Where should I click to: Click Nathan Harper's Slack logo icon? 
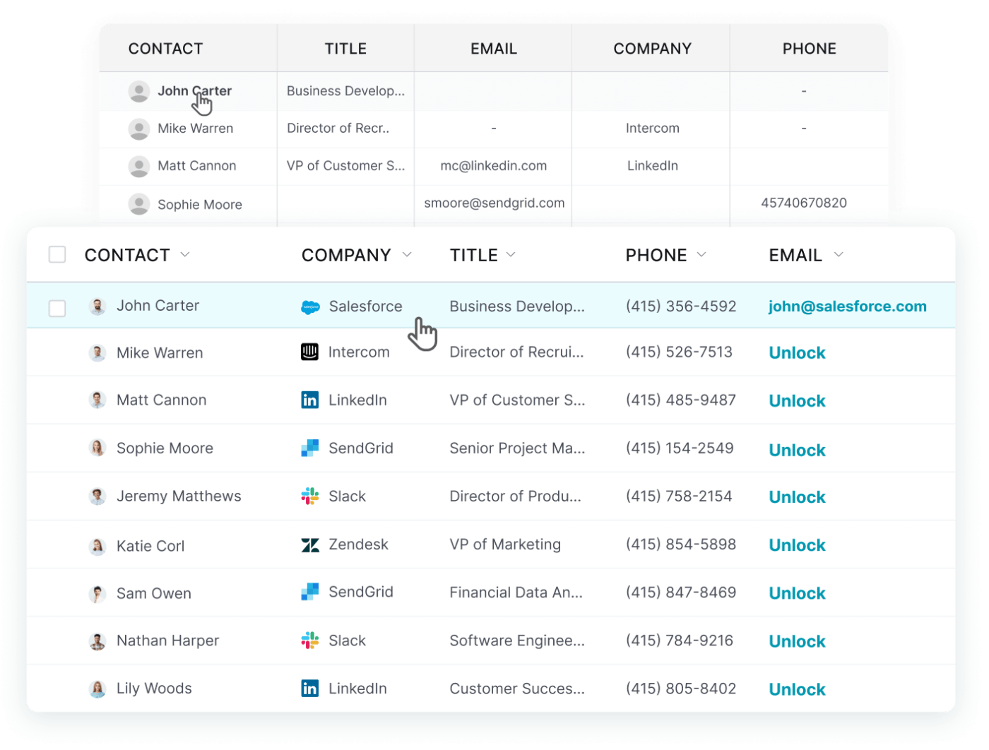coord(309,641)
